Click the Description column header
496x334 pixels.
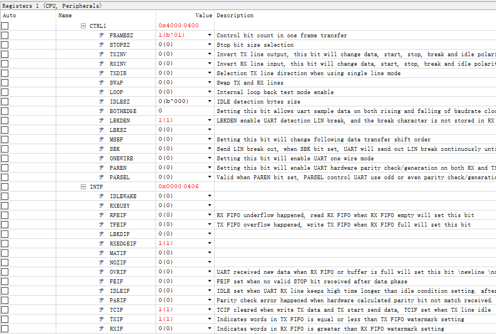click(235, 15)
